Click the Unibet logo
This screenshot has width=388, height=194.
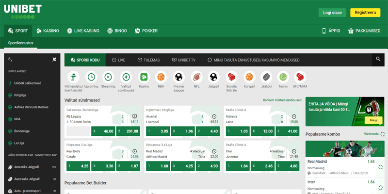click(x=22, y=11)
